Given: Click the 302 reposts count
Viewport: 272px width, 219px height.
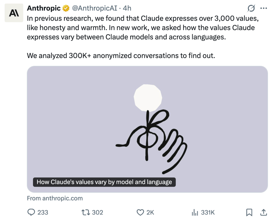Looking at the screenshot, I should coord(97,212).
